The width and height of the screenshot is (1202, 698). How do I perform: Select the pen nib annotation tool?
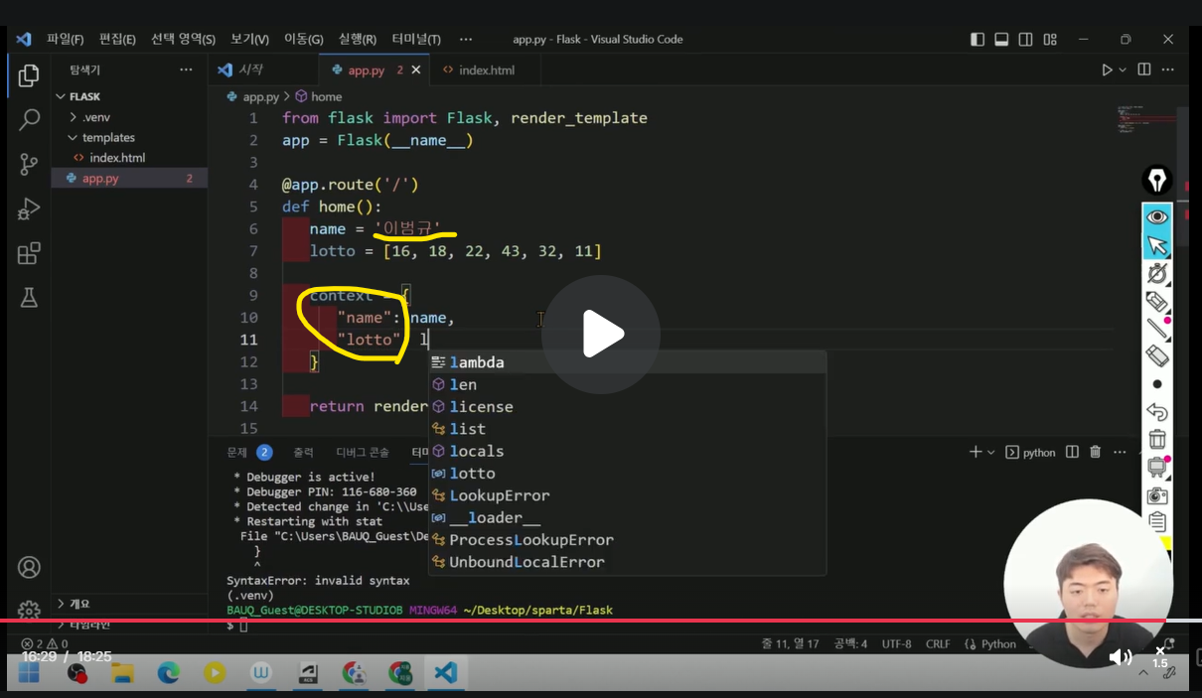pos(1157,180)
